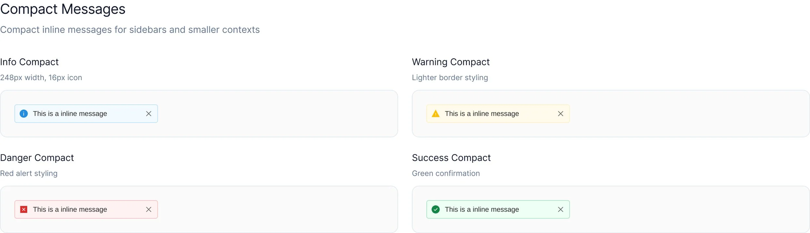
Task: Click the yellow warning triangle icon
Action: tap(436, 114)
